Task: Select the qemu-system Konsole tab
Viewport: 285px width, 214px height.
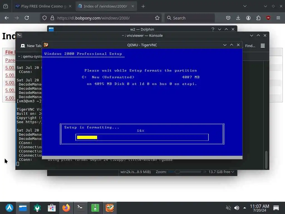Action: pos(30,56)
